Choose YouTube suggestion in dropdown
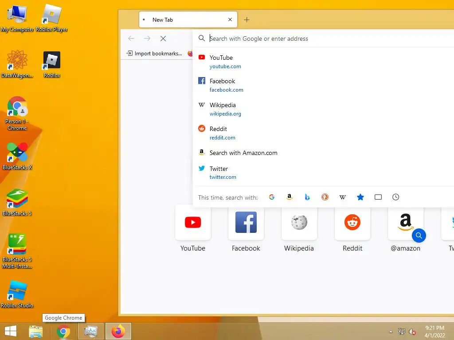 click(323, 62)
